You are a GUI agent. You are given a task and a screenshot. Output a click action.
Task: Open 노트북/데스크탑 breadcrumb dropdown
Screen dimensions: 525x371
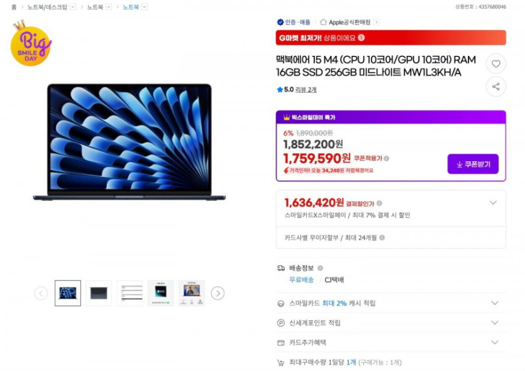point(73,7)
